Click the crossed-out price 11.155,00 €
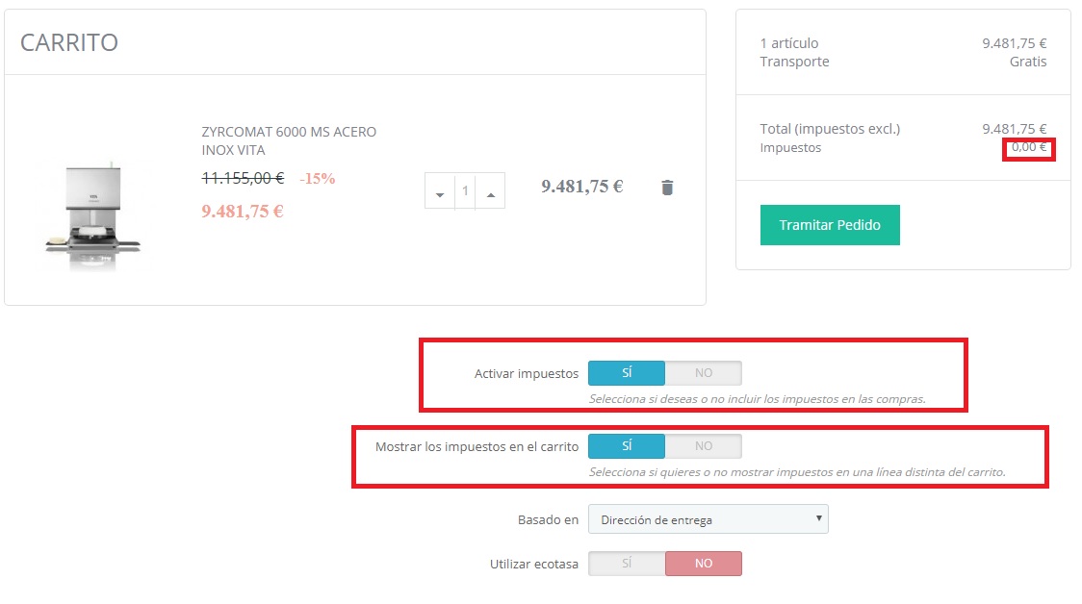The image size is (1082, 604). point(243,179)
